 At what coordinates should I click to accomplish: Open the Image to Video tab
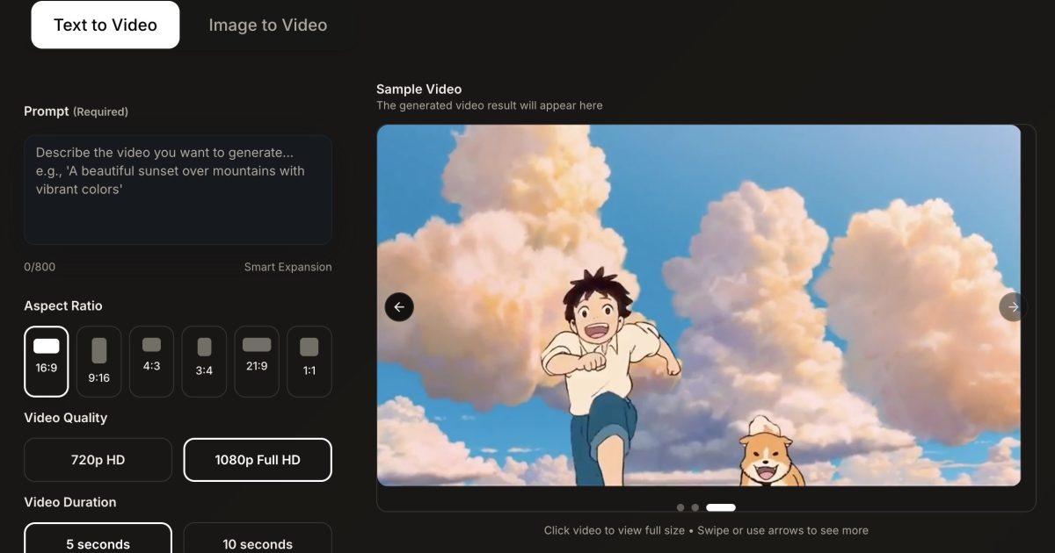tap(268, 25)
